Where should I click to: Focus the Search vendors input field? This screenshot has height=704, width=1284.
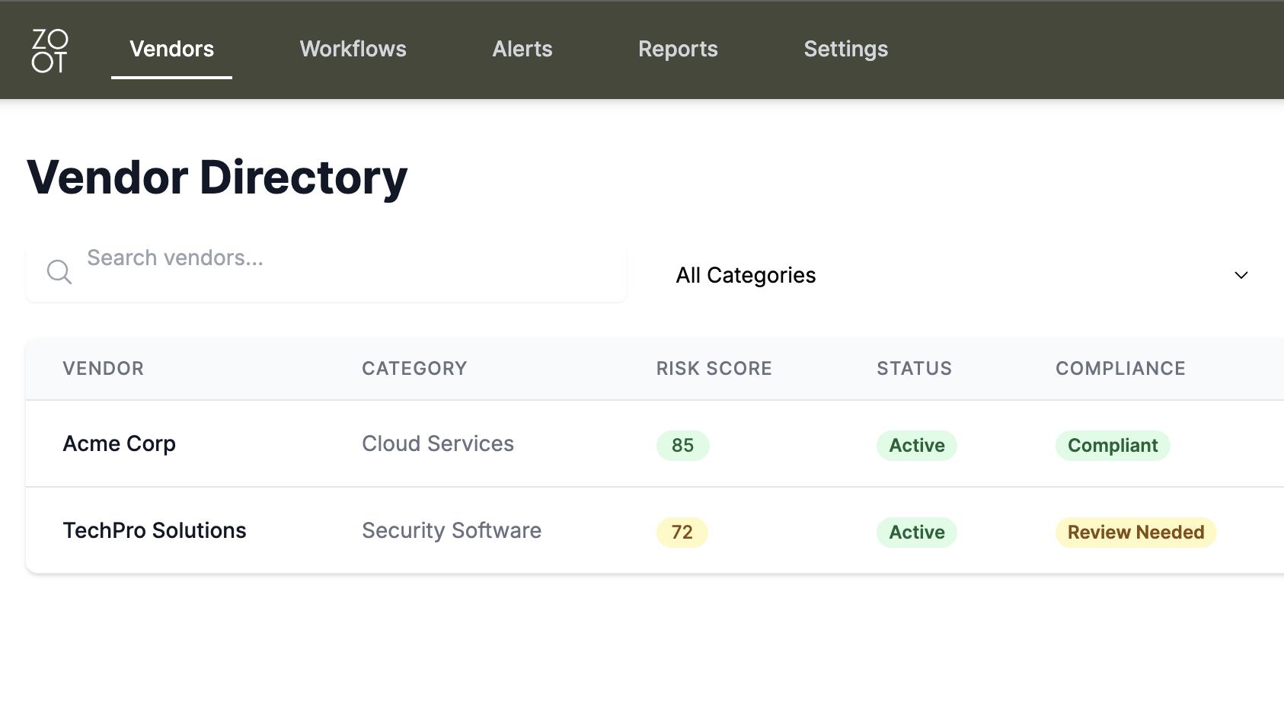326,272
